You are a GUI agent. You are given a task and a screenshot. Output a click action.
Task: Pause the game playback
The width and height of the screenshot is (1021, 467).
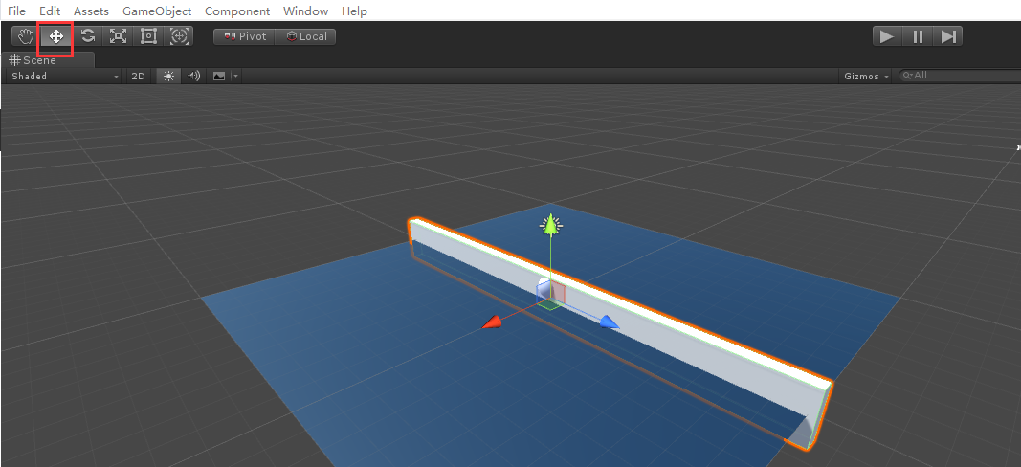pos(918,36)
